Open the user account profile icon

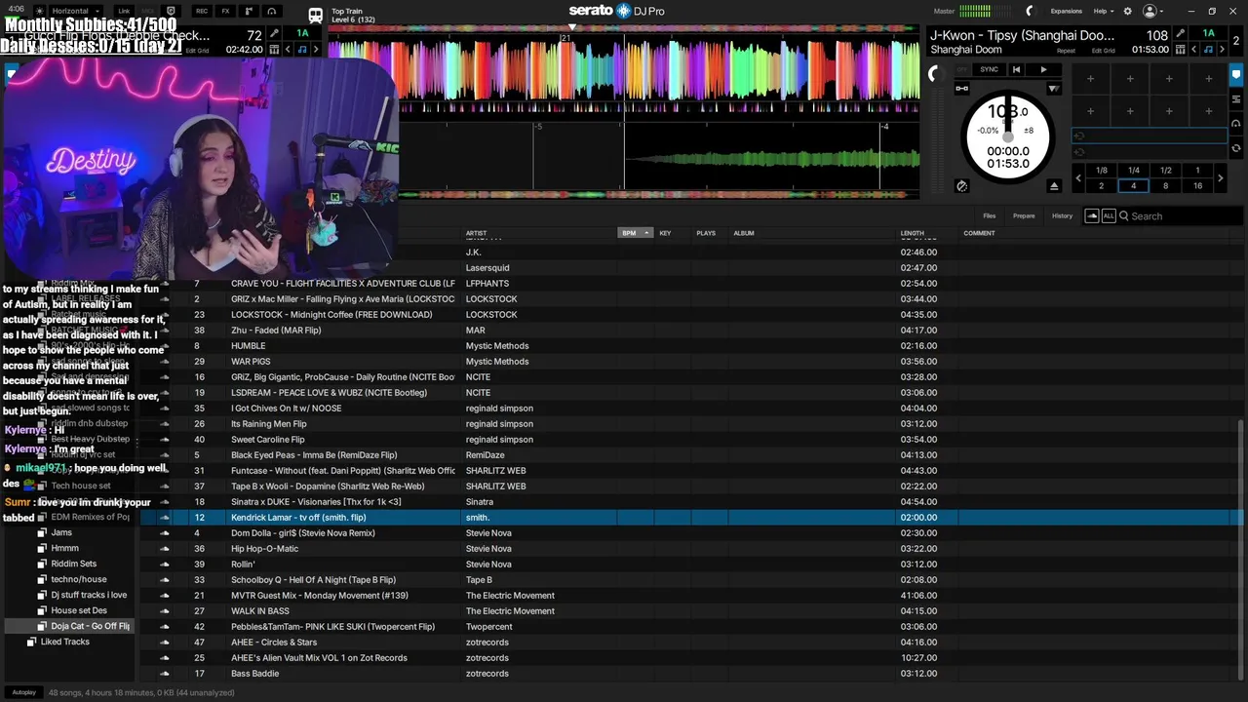coord(1150,11)
